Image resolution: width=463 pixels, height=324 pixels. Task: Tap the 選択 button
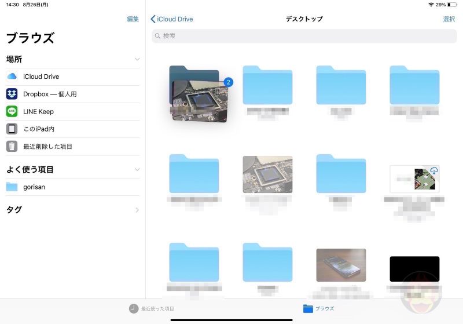point(449,19)
